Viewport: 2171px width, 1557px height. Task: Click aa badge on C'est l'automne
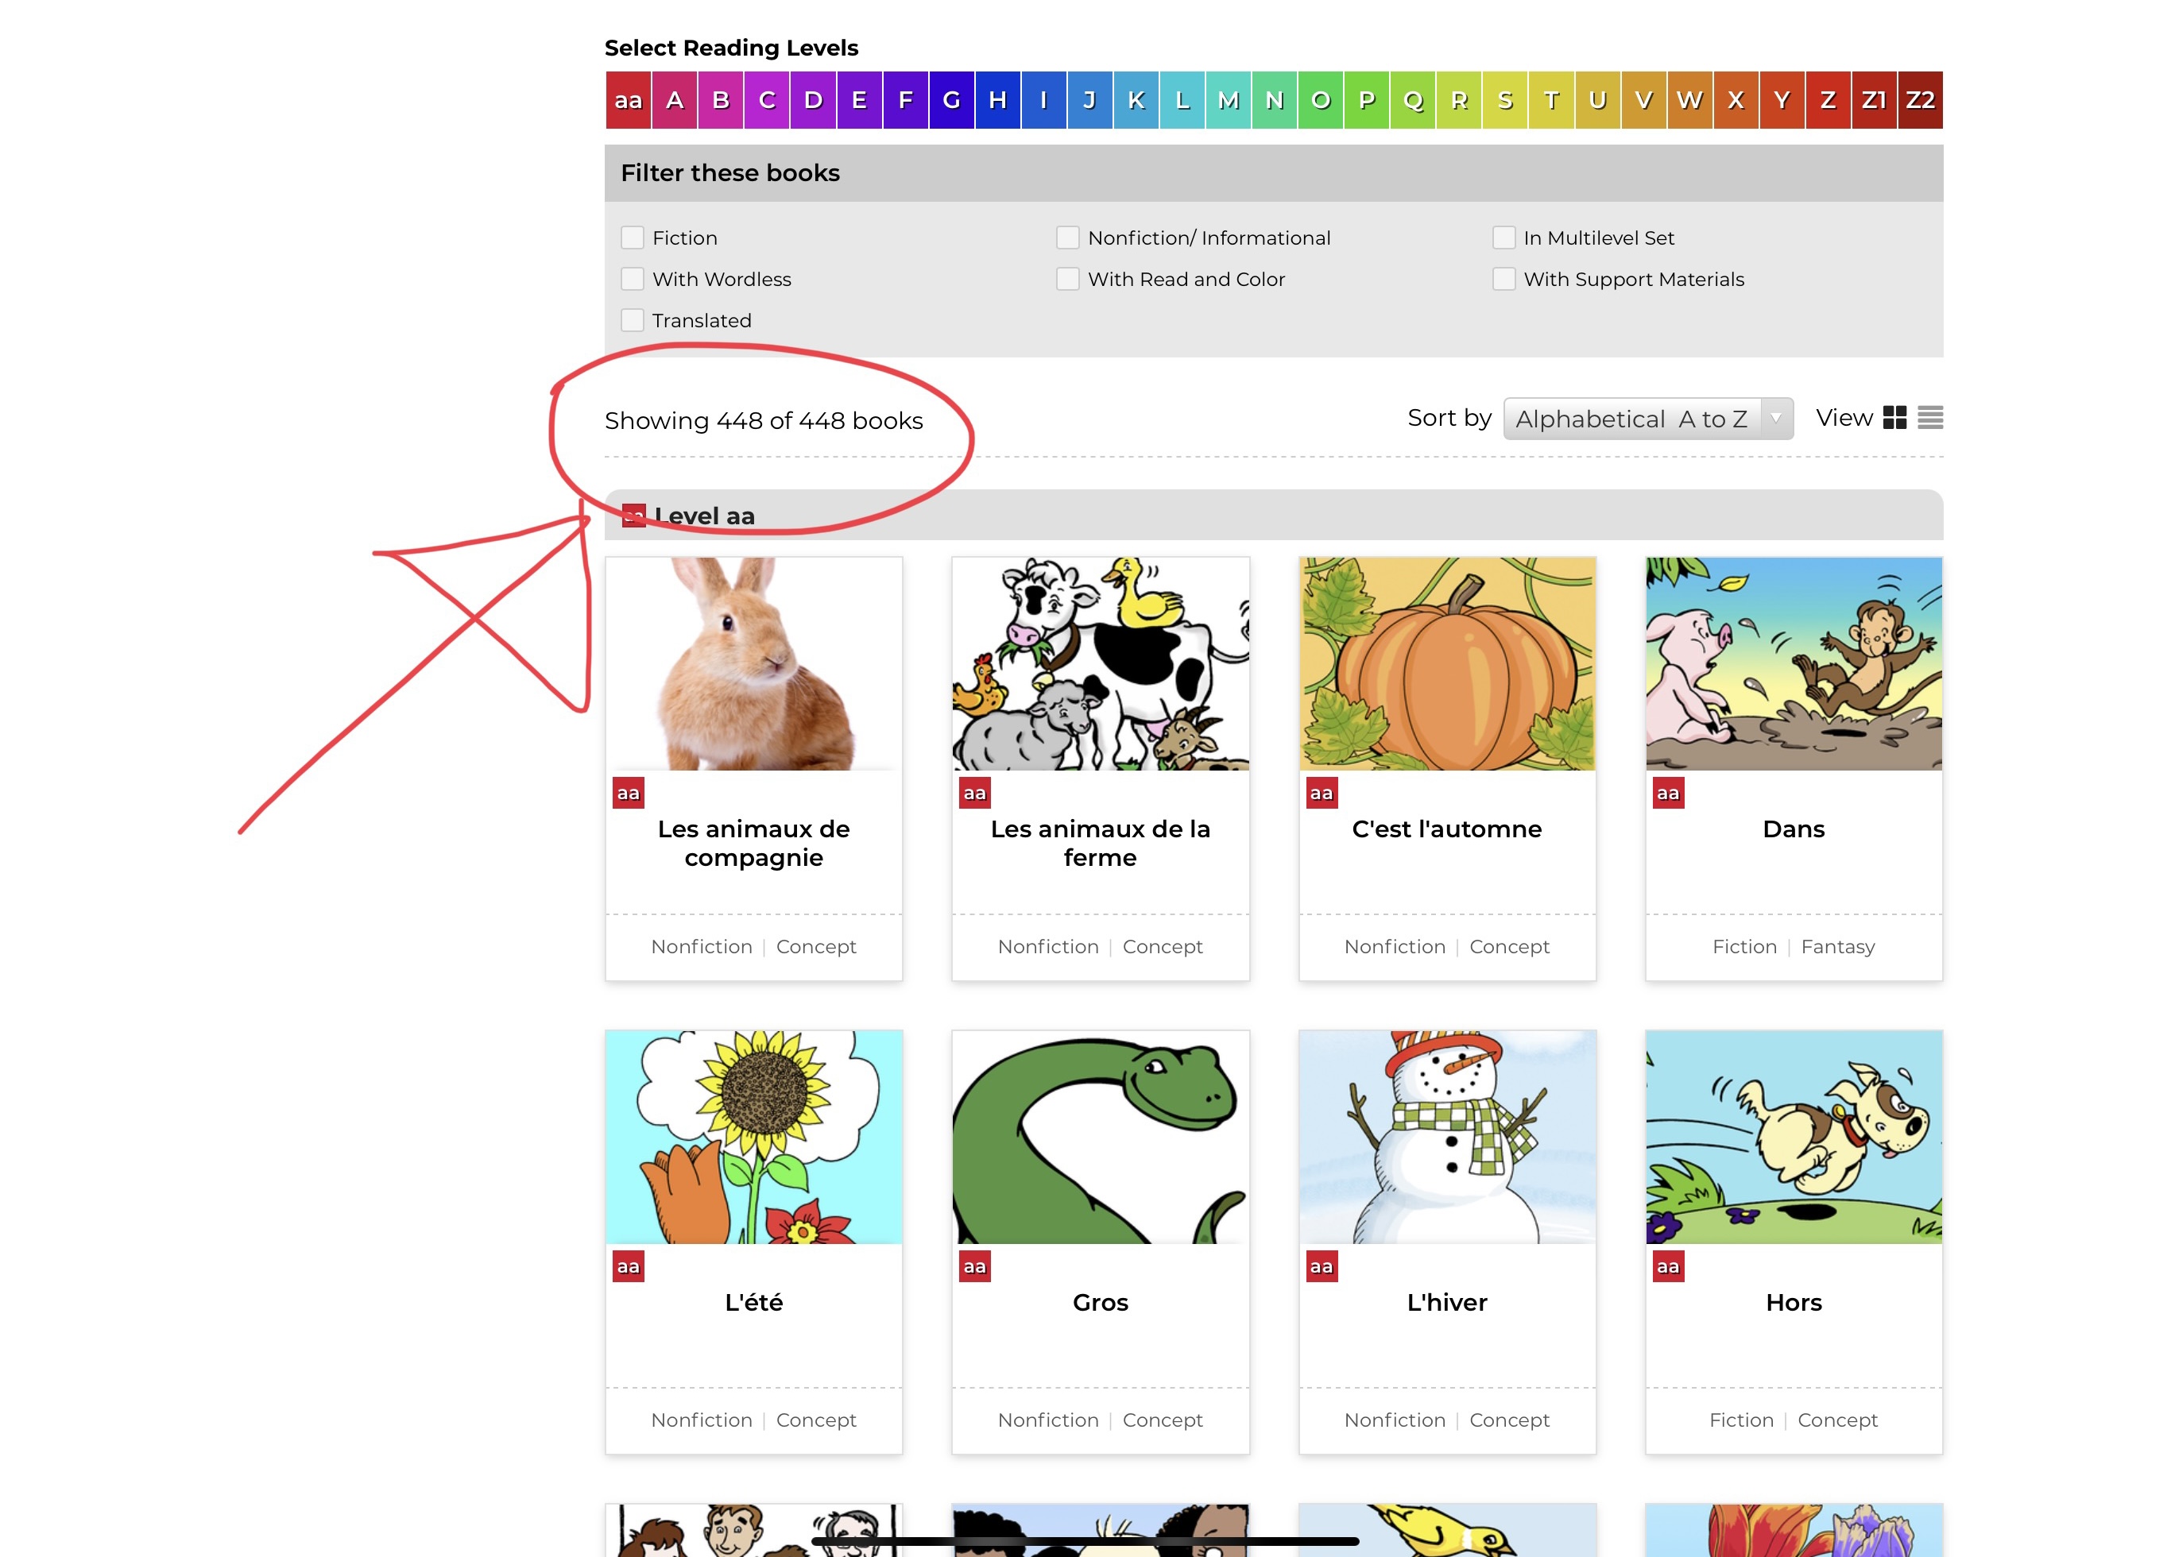[x=1321, y=794]
